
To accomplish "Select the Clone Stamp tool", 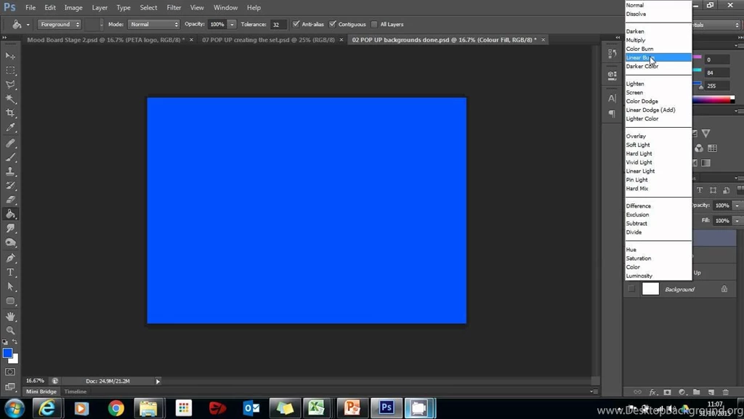I will click(x=10, y=171).
